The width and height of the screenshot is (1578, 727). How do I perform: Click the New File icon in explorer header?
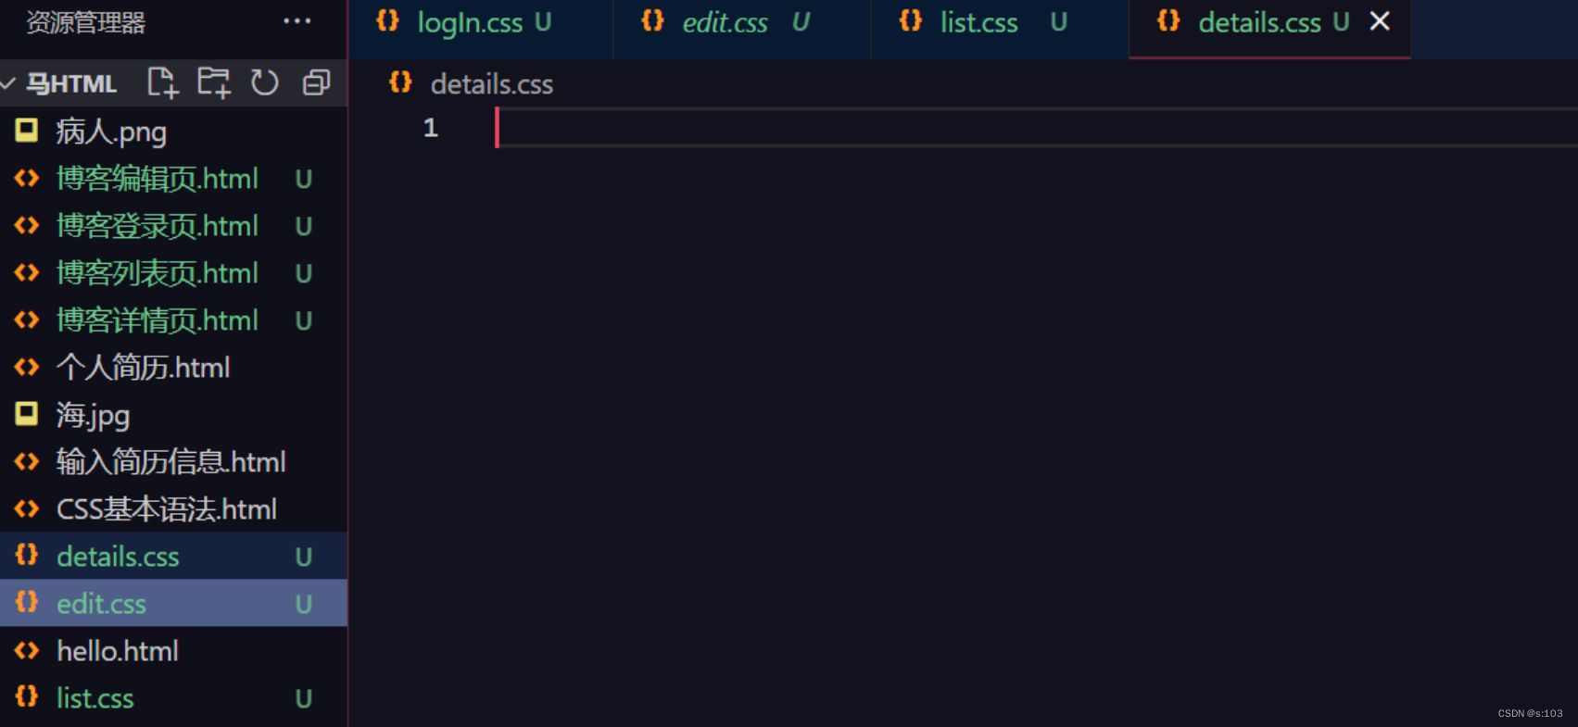tap(162, 83)
